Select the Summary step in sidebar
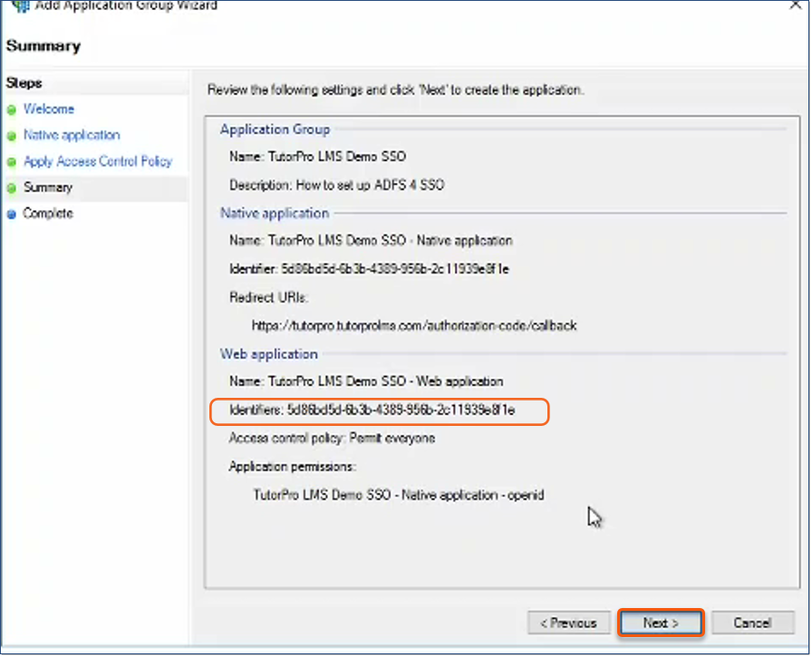812x657 pixels. click(48, 188)
